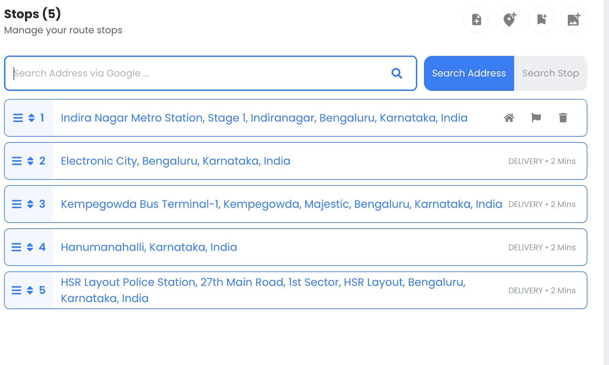Click the add location pin icon

point(509,19)
